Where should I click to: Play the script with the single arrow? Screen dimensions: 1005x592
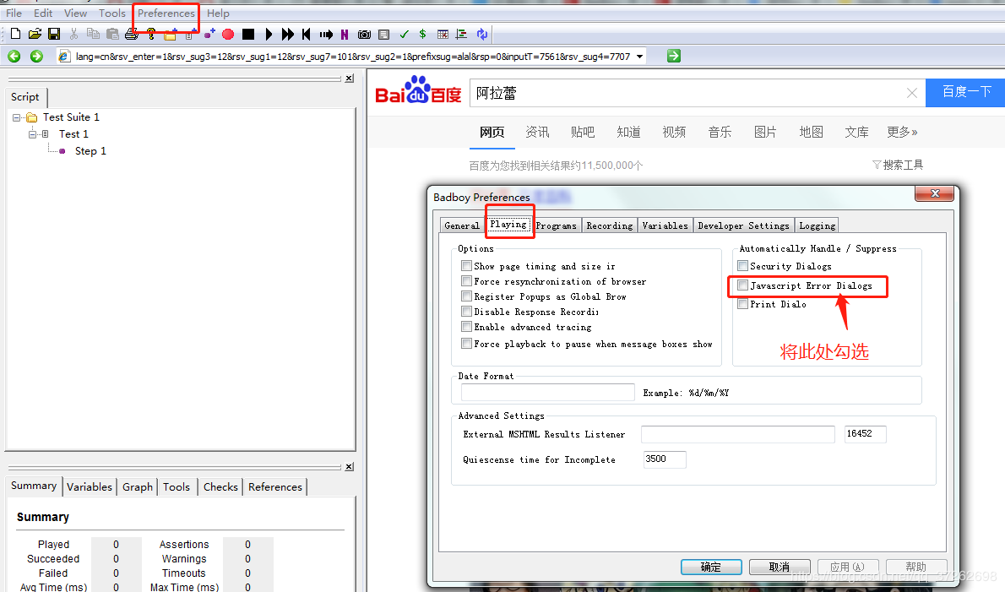click(x=269, y=34)
